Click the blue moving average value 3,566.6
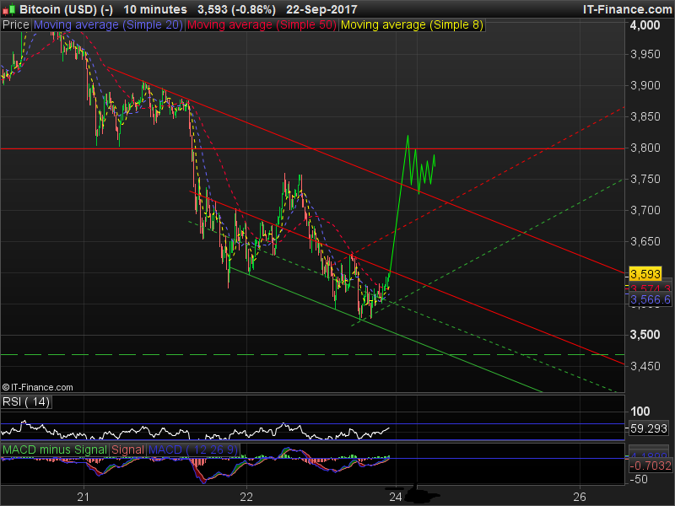 click(650, 299)
